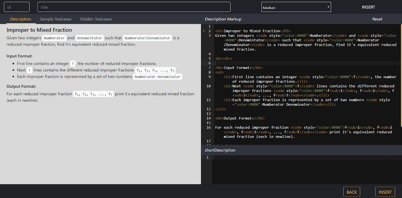Open the Medium difficulty dropdown
This screenshot has height=198, width=402.
coord(296,7)
